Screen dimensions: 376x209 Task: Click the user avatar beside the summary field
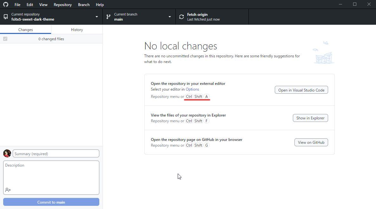7,153
